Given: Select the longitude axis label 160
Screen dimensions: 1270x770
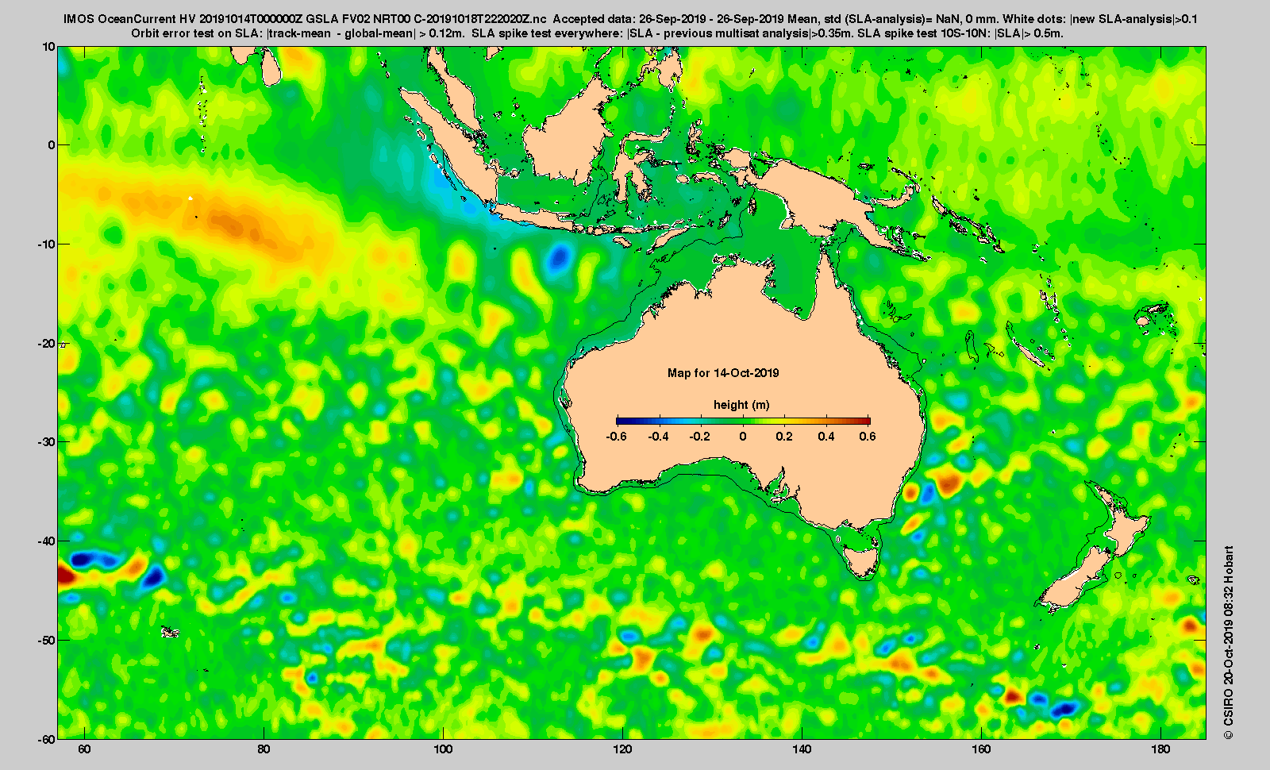Looking at the screenshot, I should pyautogui.click(x=981, y=749).
